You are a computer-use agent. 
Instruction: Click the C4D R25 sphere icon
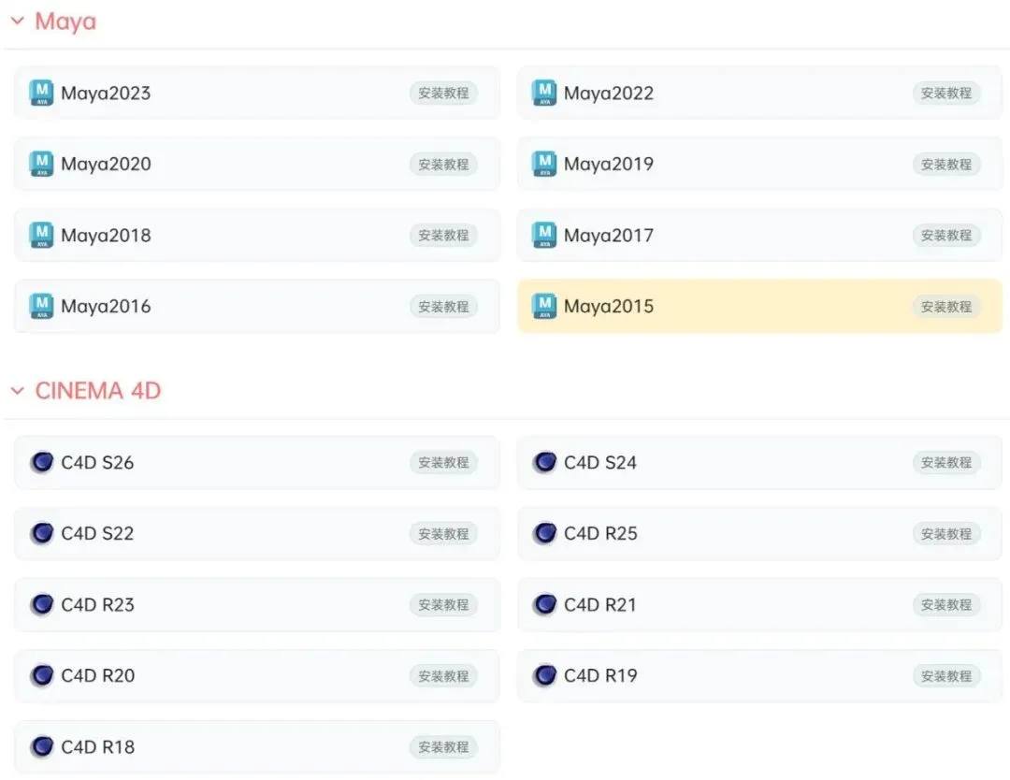pos(544,533)
